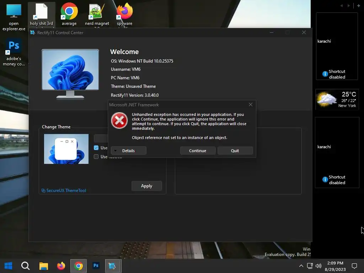Image resolution: width=364 pixels, height=273 pixels.
Task: Go to the previous gadget page arrow
Action: 342,6
